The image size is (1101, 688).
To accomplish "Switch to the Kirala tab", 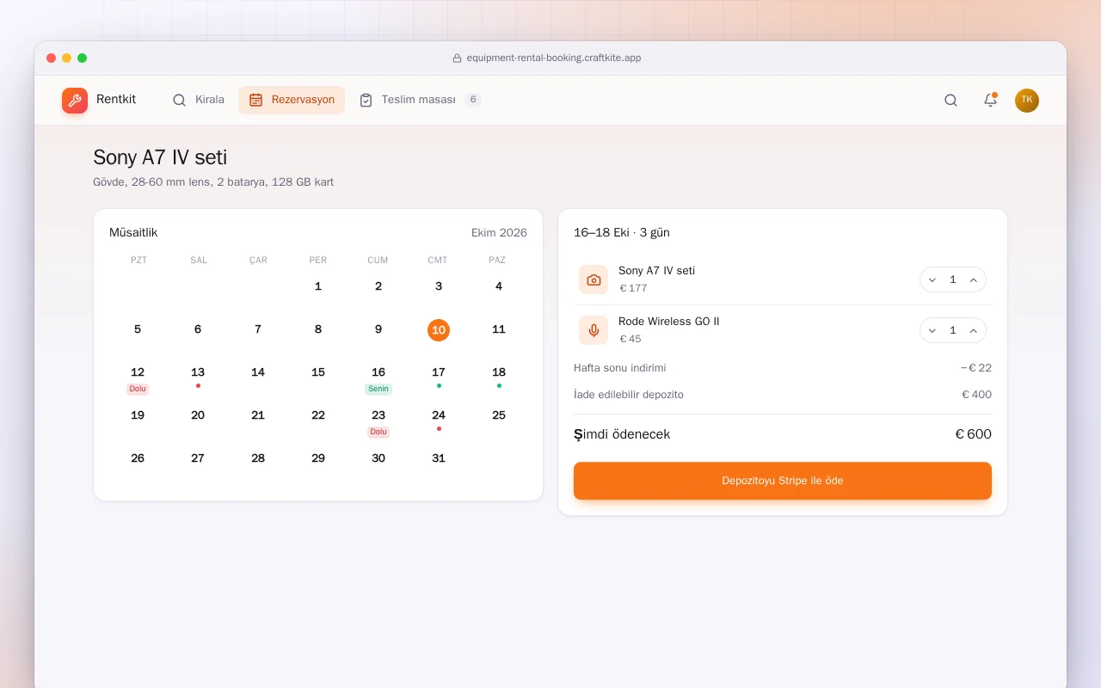I will click(198, 100).
